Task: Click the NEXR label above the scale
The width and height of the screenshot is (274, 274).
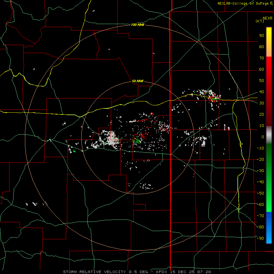Action: click(x=267, y=18)
